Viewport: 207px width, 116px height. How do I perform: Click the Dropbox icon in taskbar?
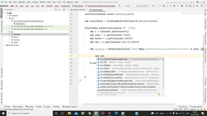point(83,113)
